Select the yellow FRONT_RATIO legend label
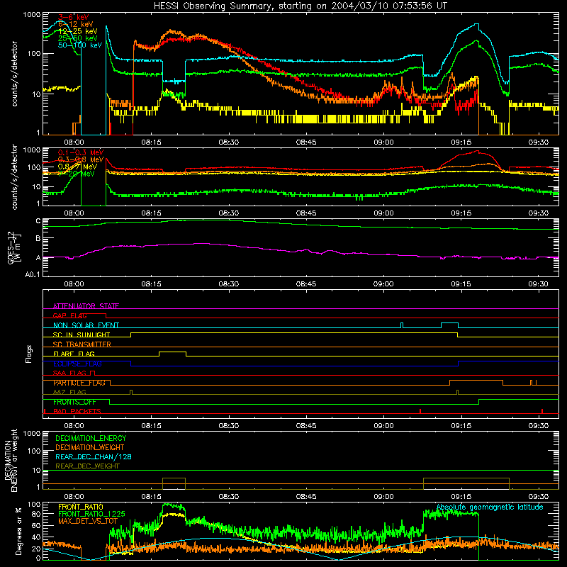This screenshot has height=567, width=567. coord(81,507)
